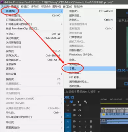
Task: Choose 彩条... in the New submenu
Action: (x=90, y=60)
